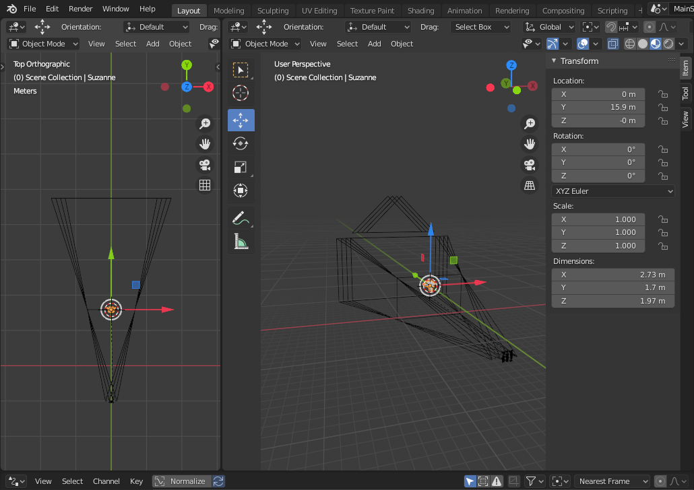Choose the Move tool in toolbar
Image resolution: width=694 pixels, height=490 pixels.
[241, 120]
